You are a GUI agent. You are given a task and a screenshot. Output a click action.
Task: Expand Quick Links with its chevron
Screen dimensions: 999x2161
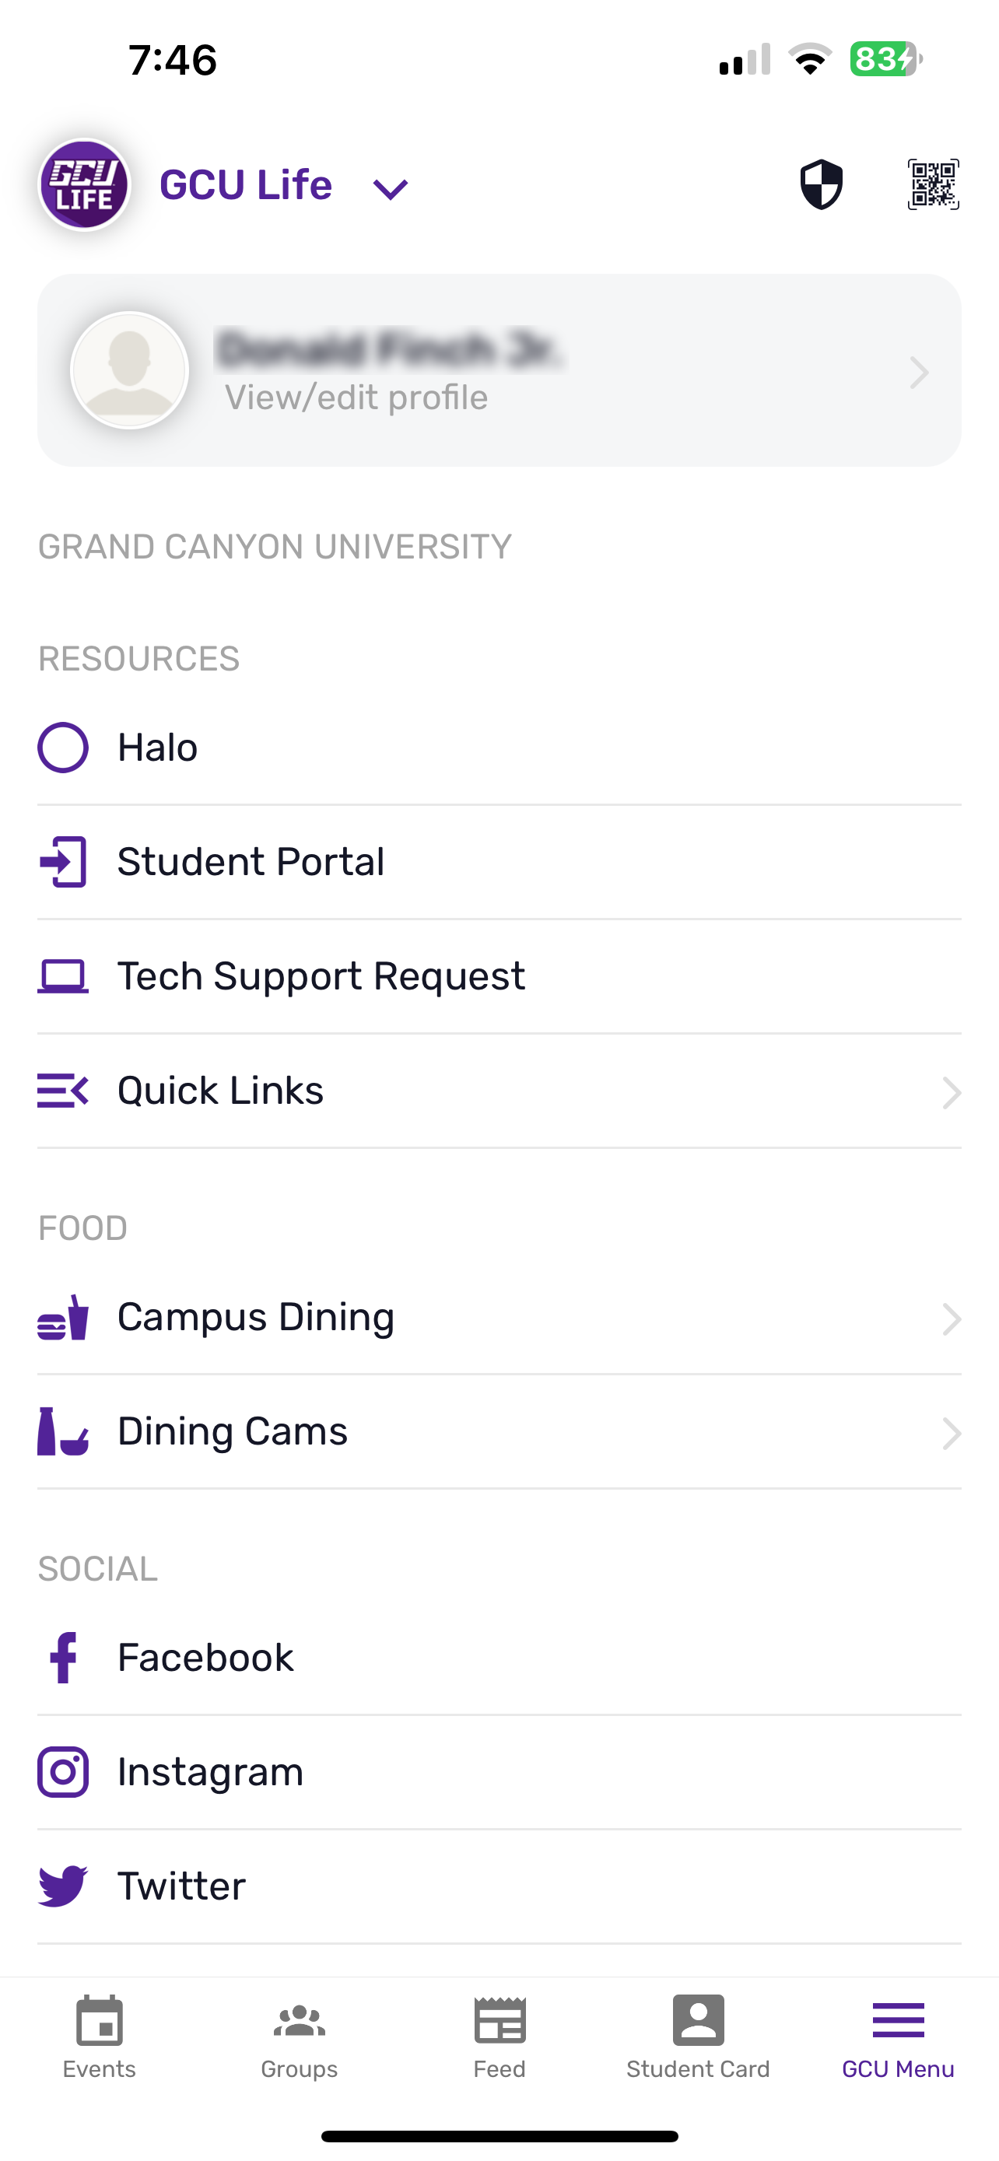tap(950, 1092)
